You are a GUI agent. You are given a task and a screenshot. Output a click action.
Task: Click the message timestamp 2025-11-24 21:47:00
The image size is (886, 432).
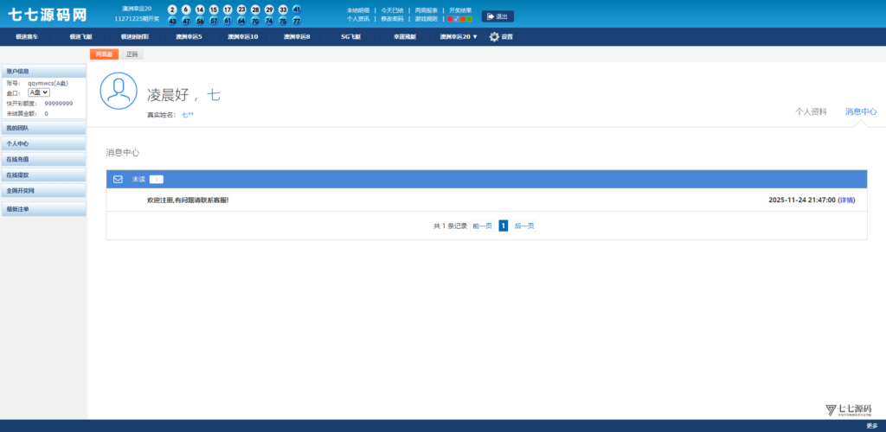(802, 200)
